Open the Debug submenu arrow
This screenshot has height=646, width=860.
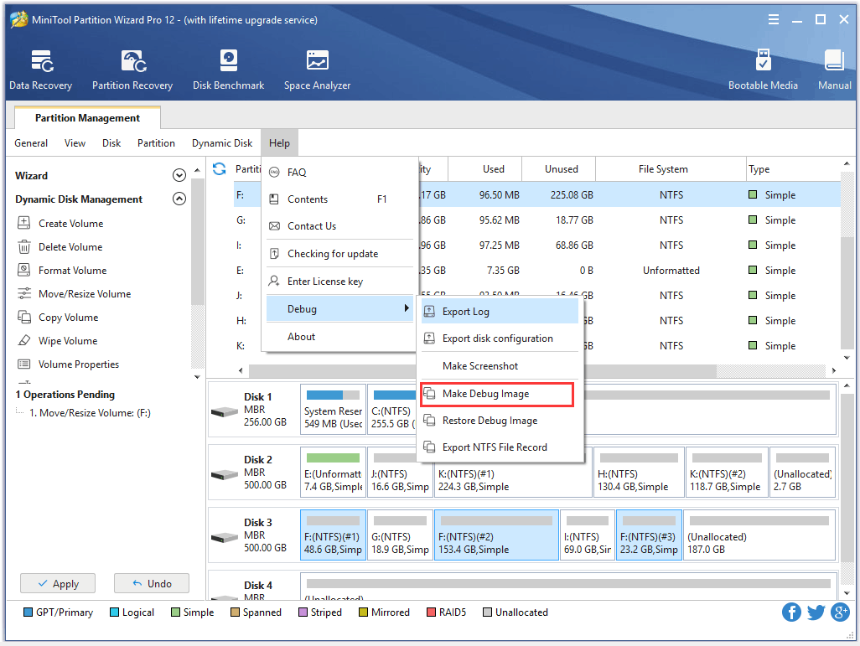tap(407, 309)
